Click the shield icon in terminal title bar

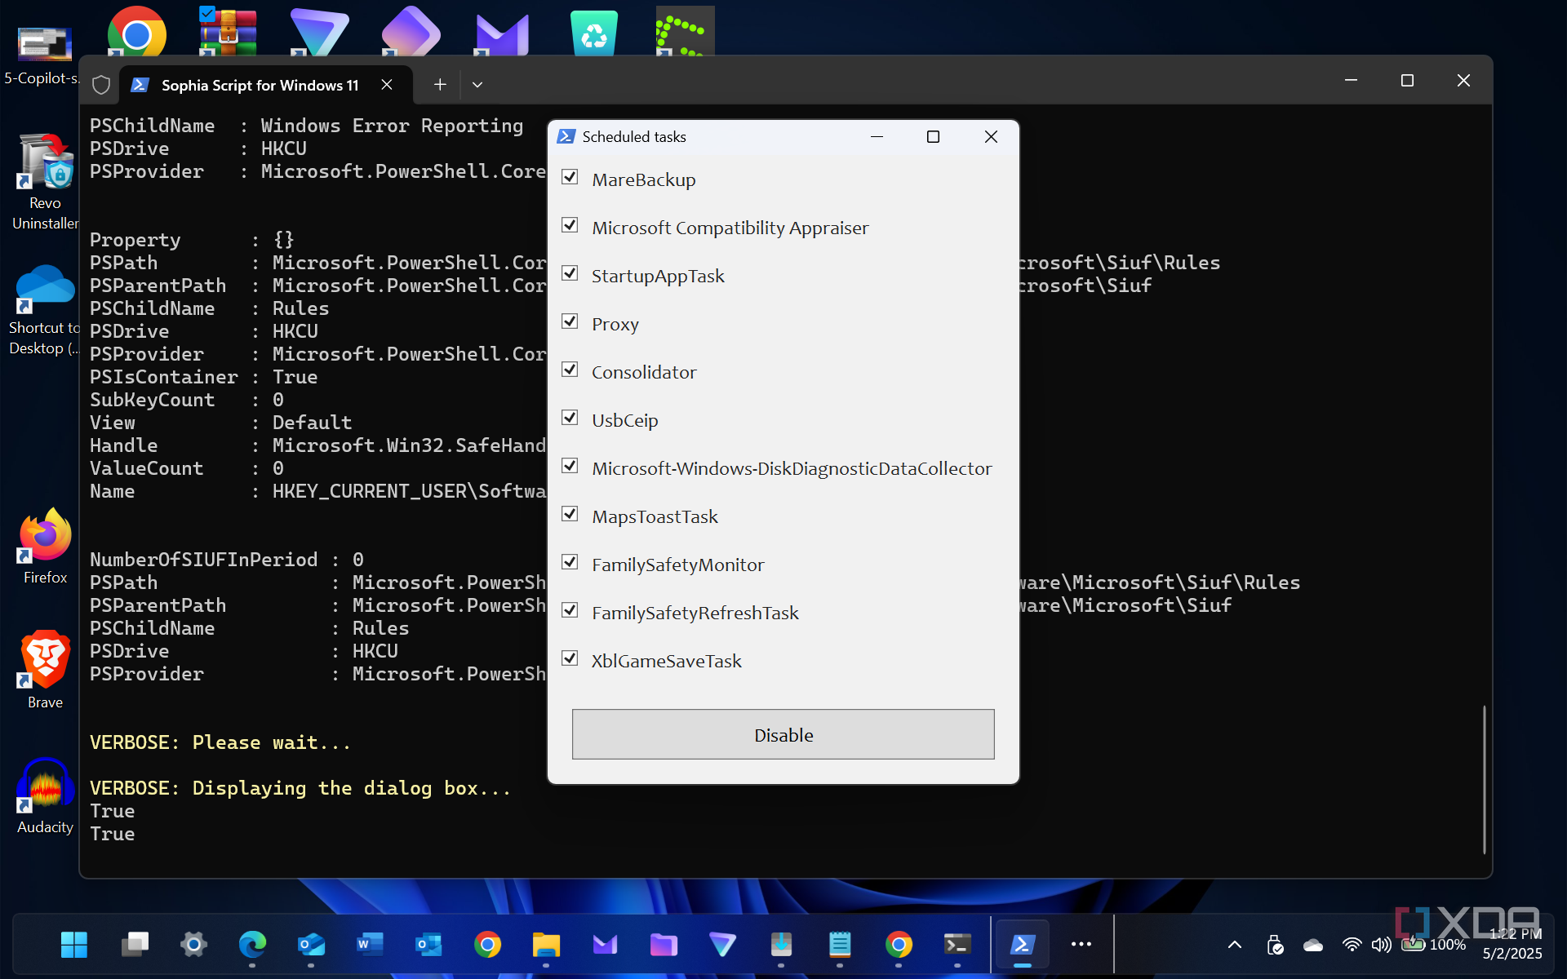pyautogui.click(x=101, y=85)
